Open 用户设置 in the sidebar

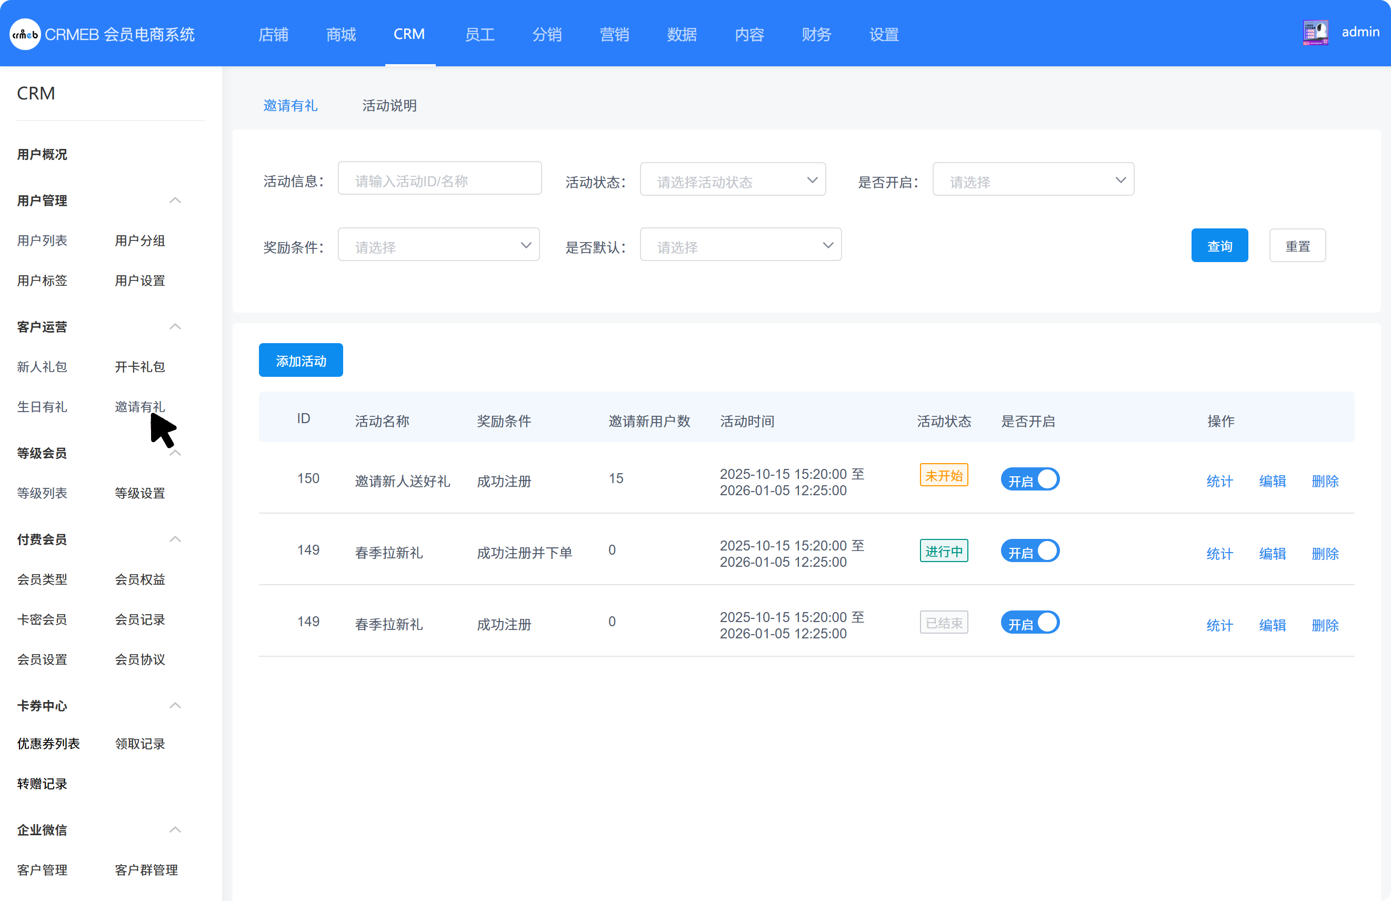coord(139,281)
